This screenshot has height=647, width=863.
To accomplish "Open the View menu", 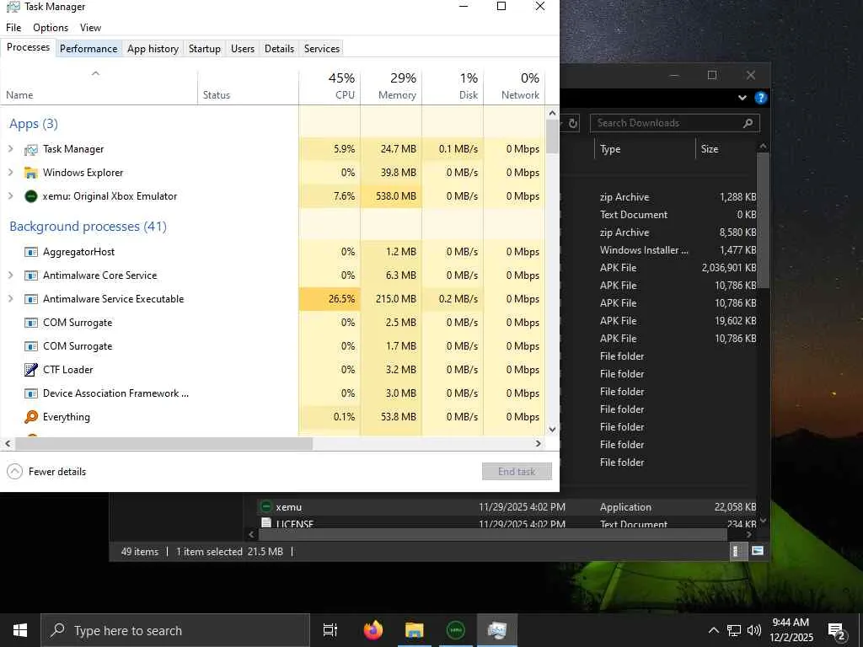I will tap(90, 28).
